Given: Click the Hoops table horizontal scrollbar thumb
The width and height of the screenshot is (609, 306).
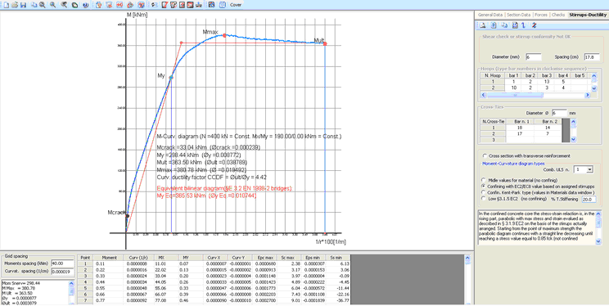Looking at the screenshot, I should point(515,95).
